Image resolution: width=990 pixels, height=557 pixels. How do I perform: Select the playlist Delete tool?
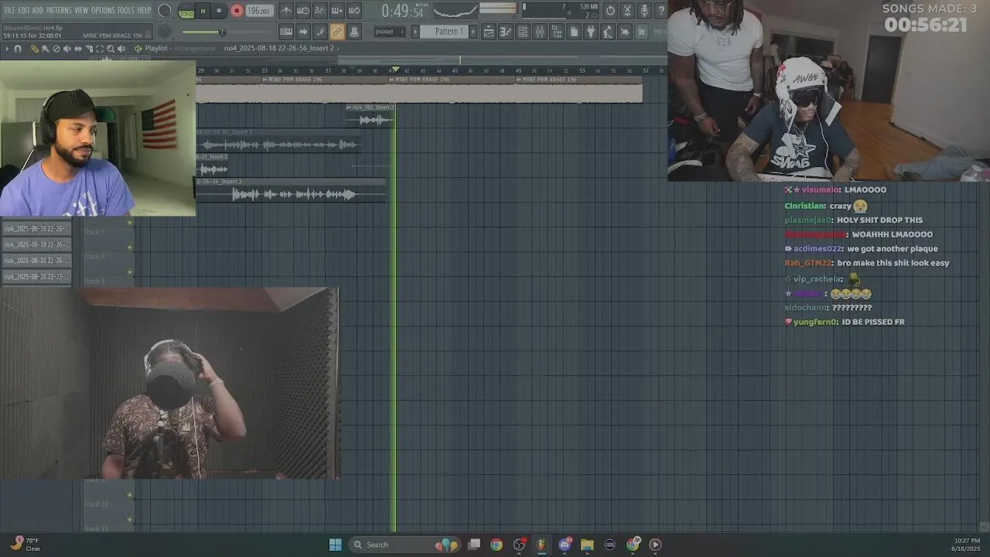[56, 49]
